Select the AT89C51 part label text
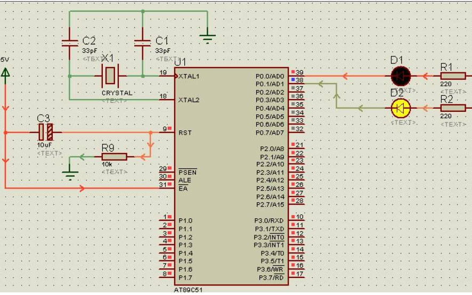 (x=189, y=291)
